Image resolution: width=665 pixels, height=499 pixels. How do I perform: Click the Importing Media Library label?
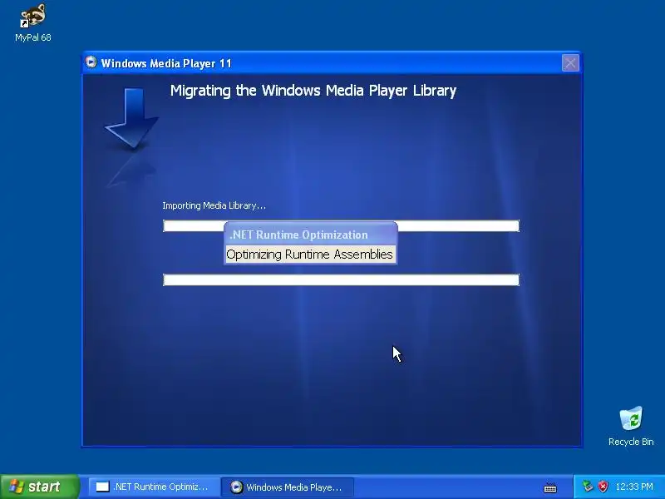tap(214, 205)
